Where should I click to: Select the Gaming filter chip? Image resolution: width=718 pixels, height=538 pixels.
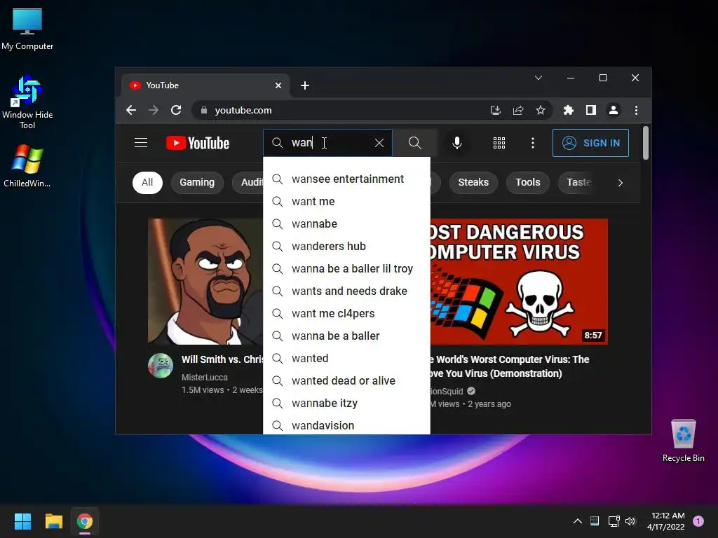point(197,183)
